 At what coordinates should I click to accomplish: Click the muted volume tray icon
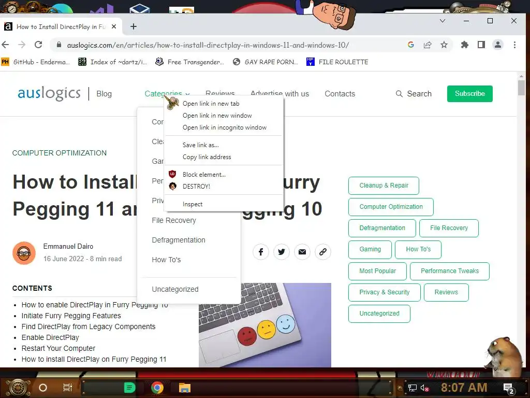(x=424, y=388)
